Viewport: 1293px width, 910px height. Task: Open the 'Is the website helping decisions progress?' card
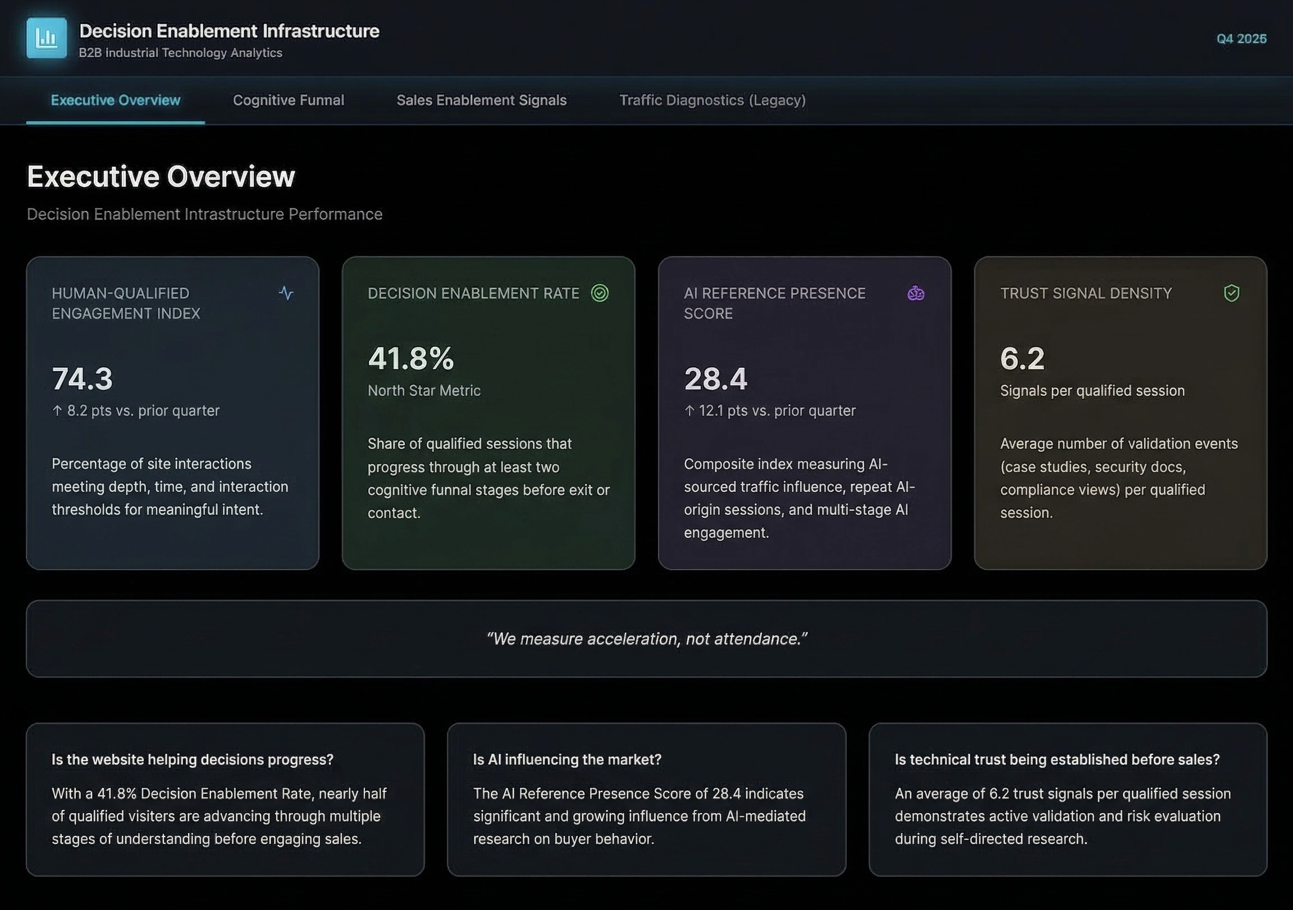click(225, 799)
